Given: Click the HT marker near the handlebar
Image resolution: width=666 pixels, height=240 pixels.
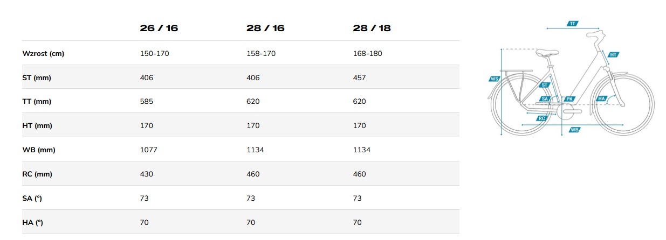Looking at the screenshot, I should pyautogui.click(x=613, y=55).
